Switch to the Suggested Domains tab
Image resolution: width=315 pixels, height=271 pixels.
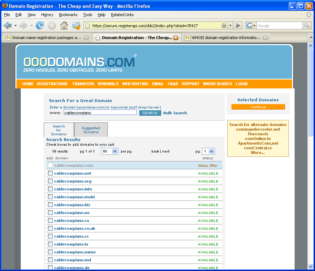91,130
